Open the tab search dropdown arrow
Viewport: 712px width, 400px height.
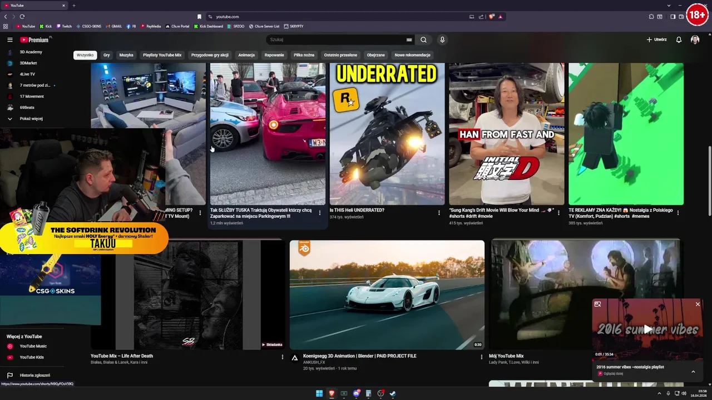(669, 6)
